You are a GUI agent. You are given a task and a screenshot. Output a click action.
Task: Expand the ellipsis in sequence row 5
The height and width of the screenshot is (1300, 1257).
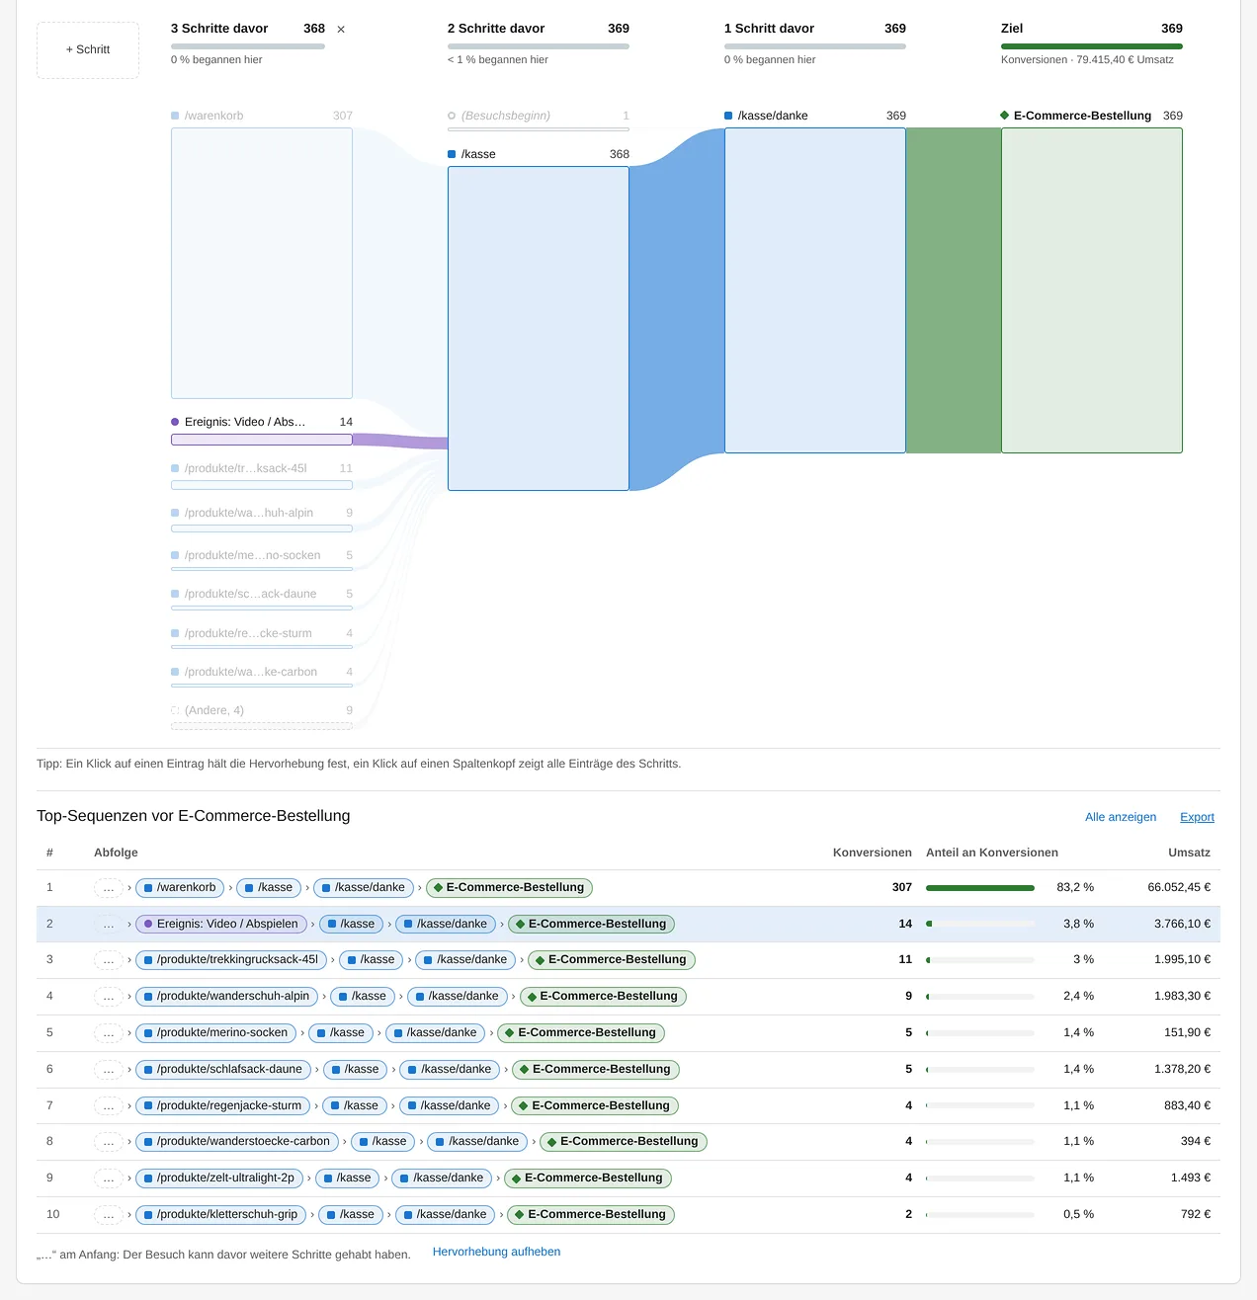[109, 1033]
